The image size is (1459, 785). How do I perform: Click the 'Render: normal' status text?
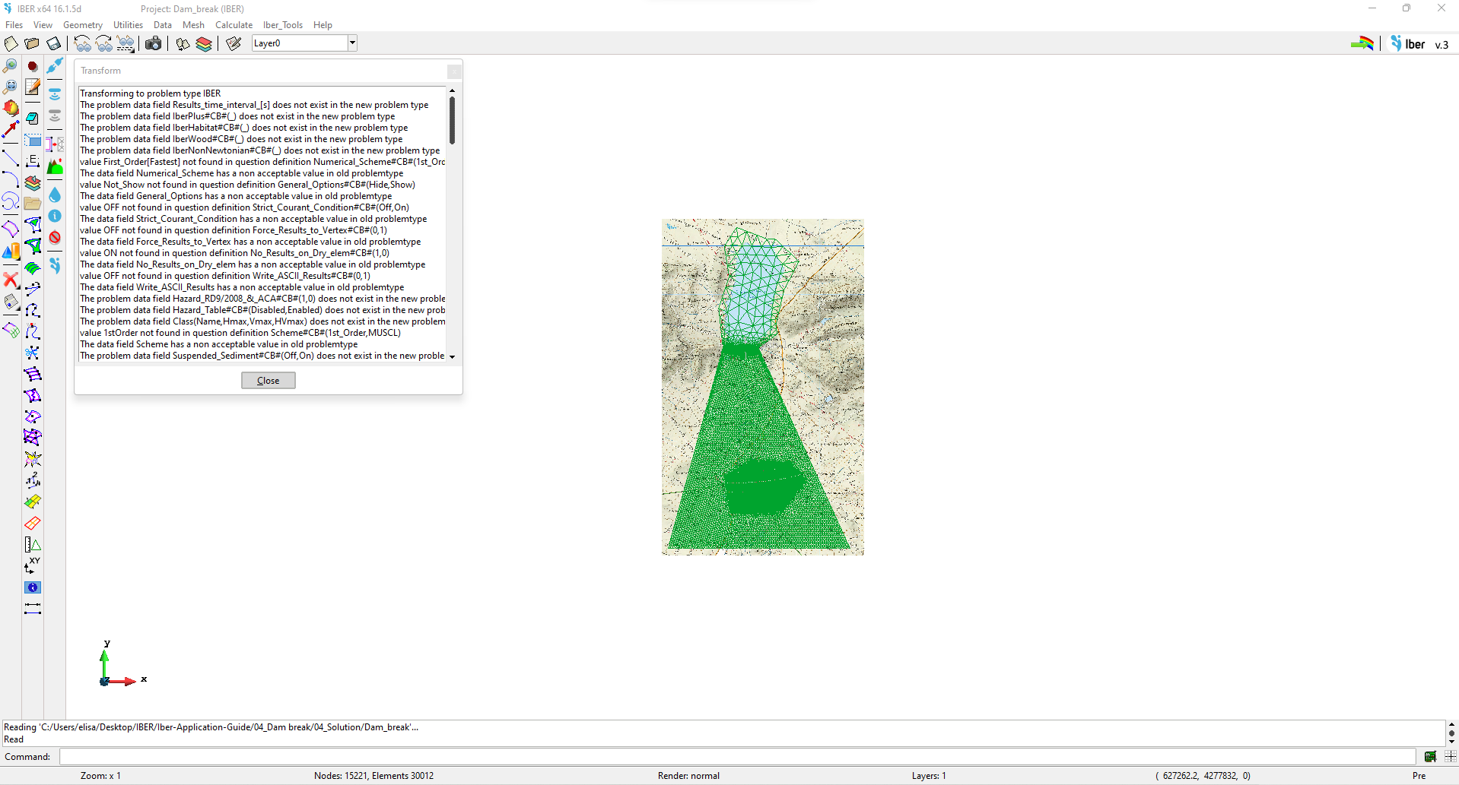pos(688,776)
